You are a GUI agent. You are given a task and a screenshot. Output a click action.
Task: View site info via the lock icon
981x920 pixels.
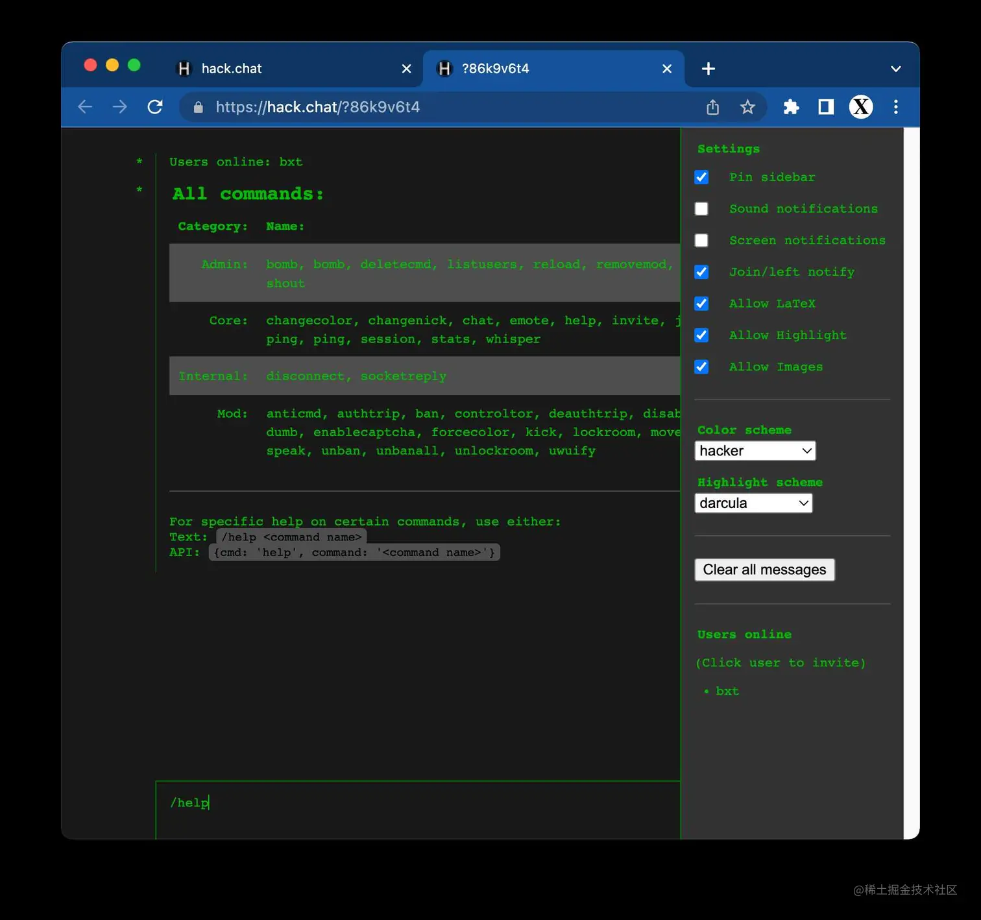(x=199, y=107)
